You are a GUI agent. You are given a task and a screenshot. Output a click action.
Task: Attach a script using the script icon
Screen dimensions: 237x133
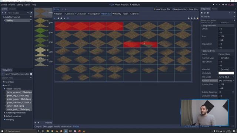(x=31, y=13)
